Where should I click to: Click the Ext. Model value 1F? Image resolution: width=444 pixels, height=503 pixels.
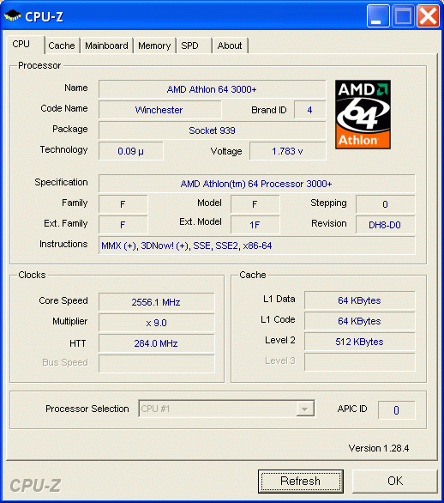click(255, 225)
